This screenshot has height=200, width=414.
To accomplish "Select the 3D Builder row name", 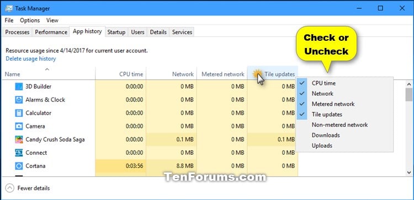I will [x=39, y=87].
